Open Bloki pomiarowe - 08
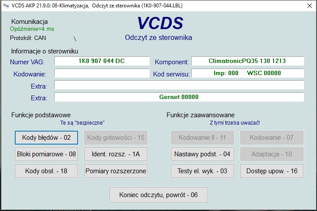Image resolution: width=317 pixels, height=211 pixels. [46, 154]
